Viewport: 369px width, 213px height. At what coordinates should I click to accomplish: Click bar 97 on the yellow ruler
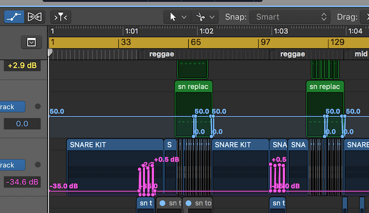pos(265,42)
